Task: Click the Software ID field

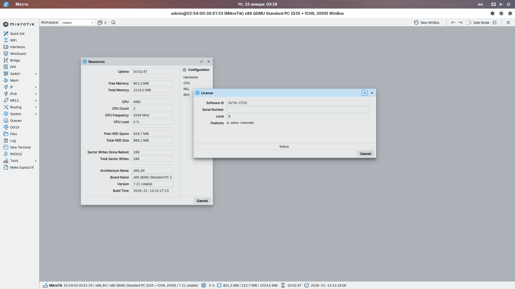Action: [x=297, y=103]
